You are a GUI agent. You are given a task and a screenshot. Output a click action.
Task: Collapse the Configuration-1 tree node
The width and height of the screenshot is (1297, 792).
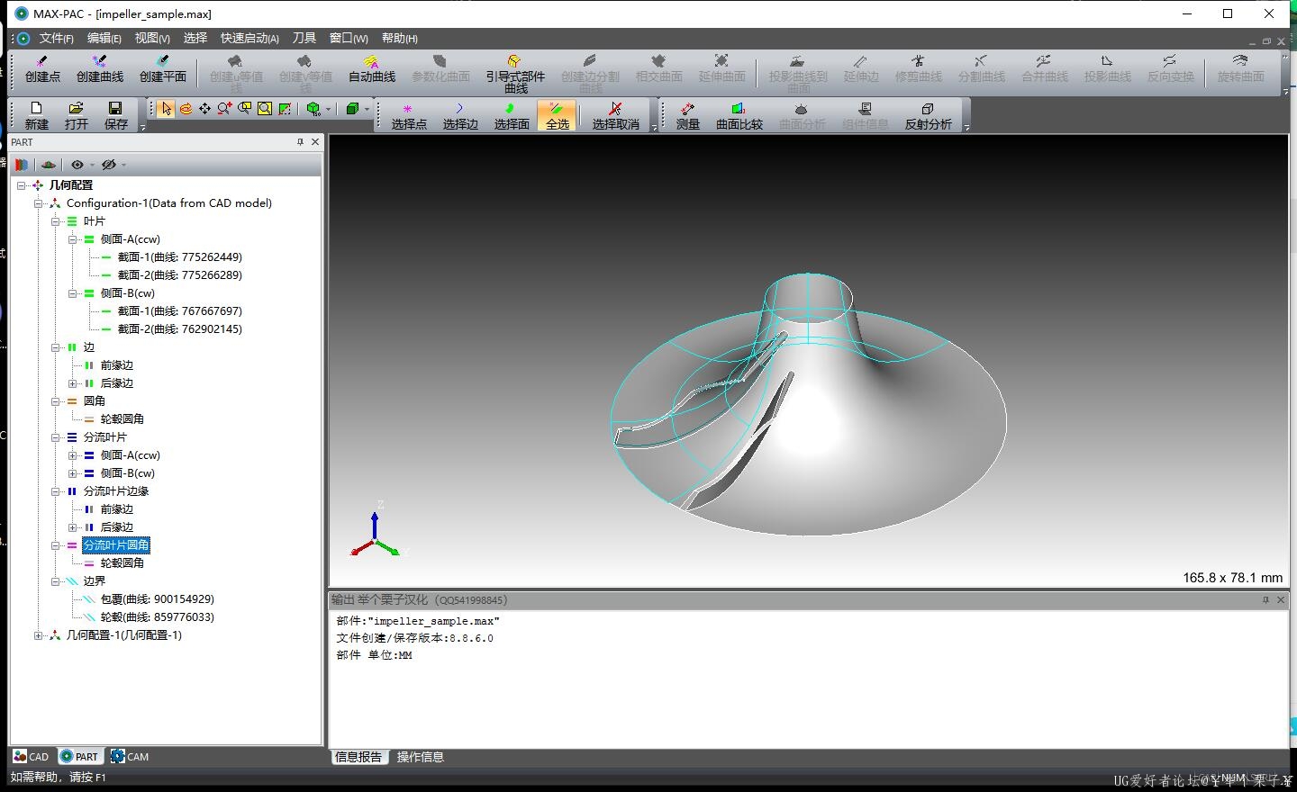(x=39, y=203)
